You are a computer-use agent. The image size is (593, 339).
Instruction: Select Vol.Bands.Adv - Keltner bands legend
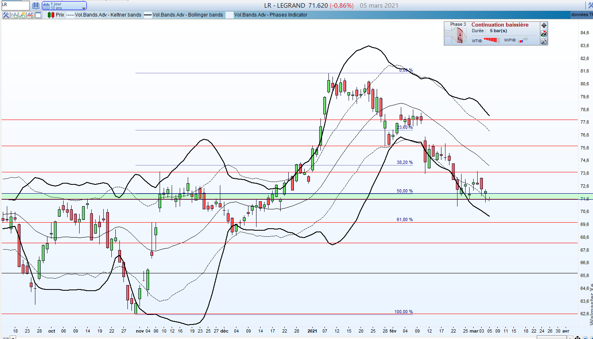(x=108, y=15)
